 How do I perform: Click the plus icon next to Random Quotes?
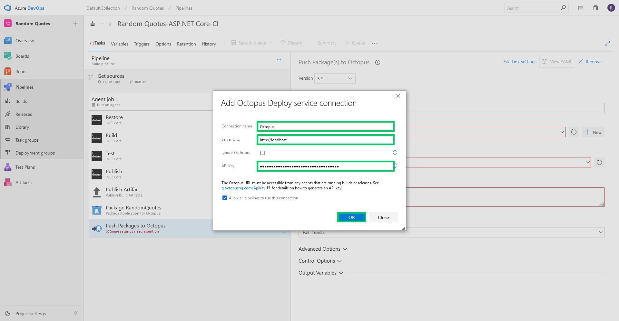click(76, 23)
